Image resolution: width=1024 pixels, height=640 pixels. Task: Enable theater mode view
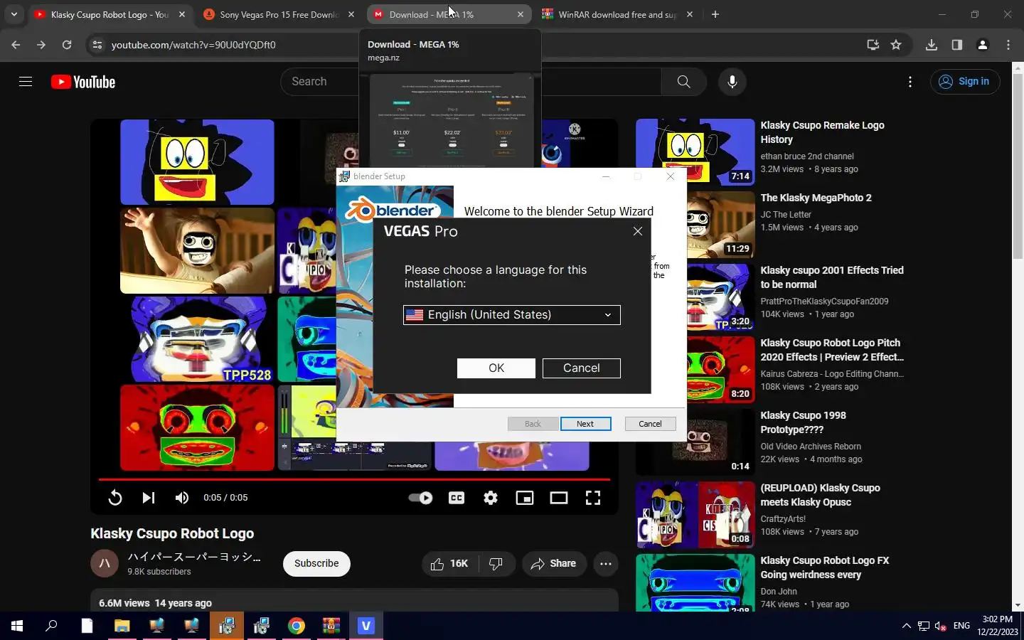[x=559, y=498]
